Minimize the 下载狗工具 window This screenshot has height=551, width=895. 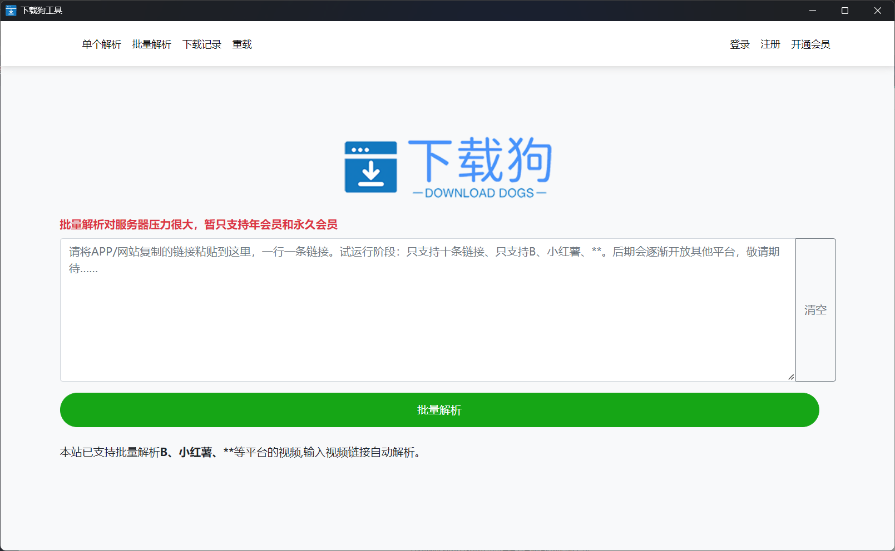click(813, 10)
